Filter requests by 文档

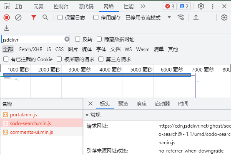115,49
